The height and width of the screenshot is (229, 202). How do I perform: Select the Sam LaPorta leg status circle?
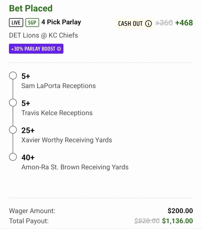tap(13, 75)
